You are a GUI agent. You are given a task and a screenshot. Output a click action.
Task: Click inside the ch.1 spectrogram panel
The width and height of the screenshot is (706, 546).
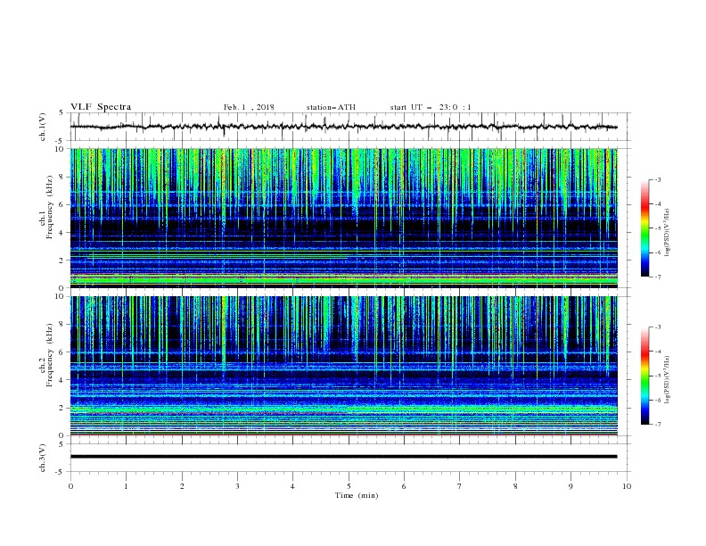pos(343,218)
